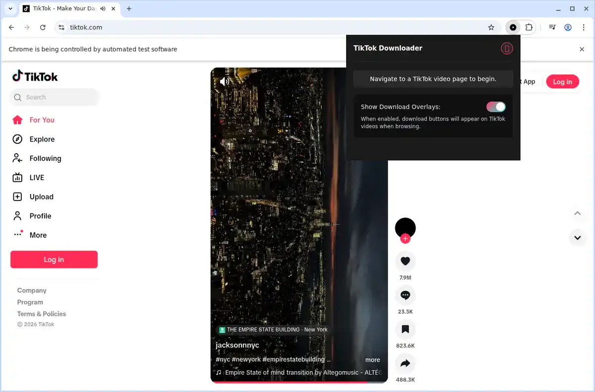Viewport: 595px width, 392px height.
Task: Click the TikTok logo
Action: [35, 76]
